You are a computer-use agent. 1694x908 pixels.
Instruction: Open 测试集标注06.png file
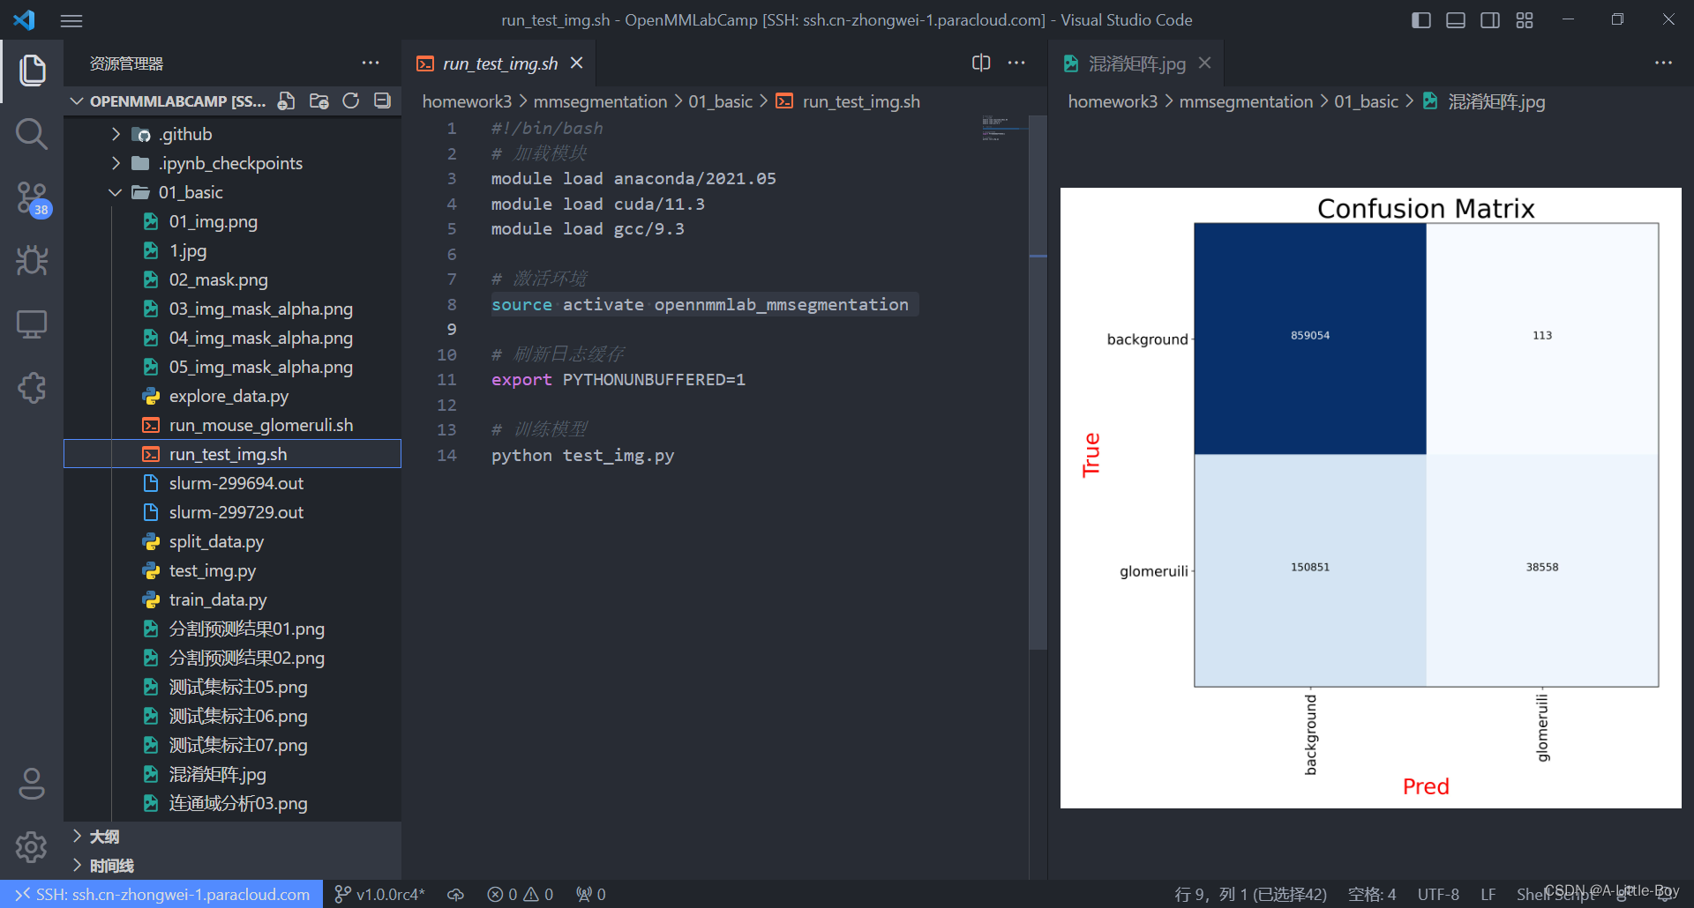232,716
